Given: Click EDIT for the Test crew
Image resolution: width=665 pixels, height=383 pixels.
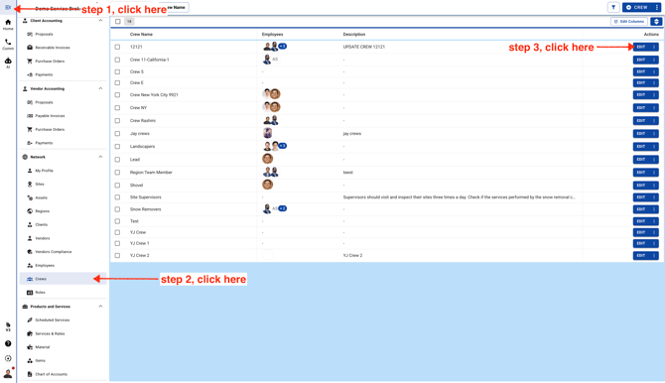Looking at the screenshot, I should pos(641,221).
